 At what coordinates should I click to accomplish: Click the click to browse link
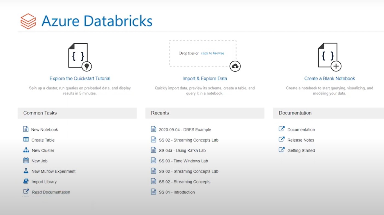(x=212, y=53)
